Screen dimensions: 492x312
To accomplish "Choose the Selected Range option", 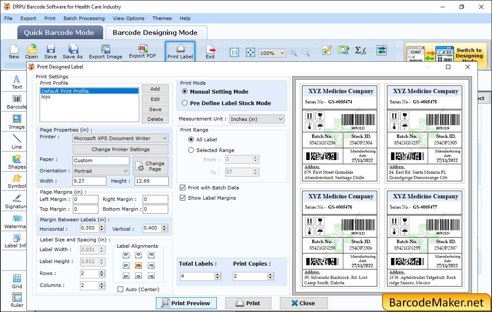I will [191, 150].
